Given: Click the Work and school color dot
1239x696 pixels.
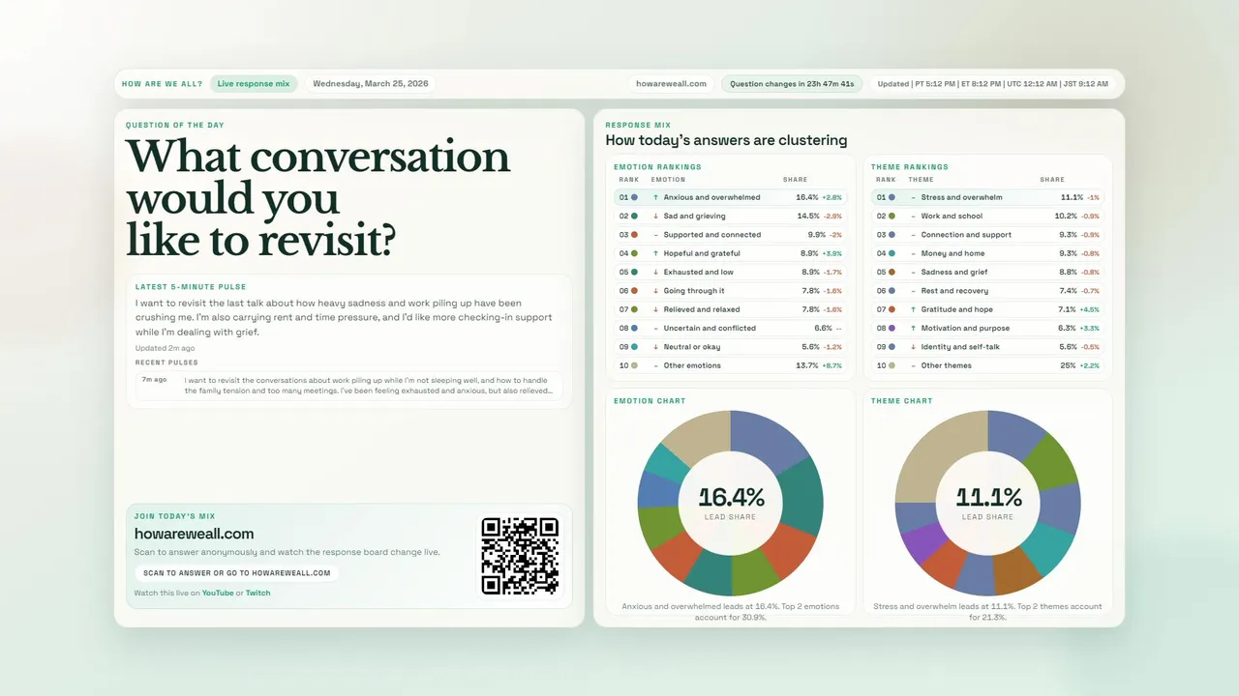Looking at the screenshot, I should [x=891, y=216].
